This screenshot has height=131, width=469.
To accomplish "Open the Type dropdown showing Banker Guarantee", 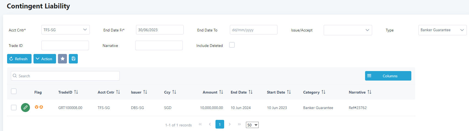I will tap(442, 30).
